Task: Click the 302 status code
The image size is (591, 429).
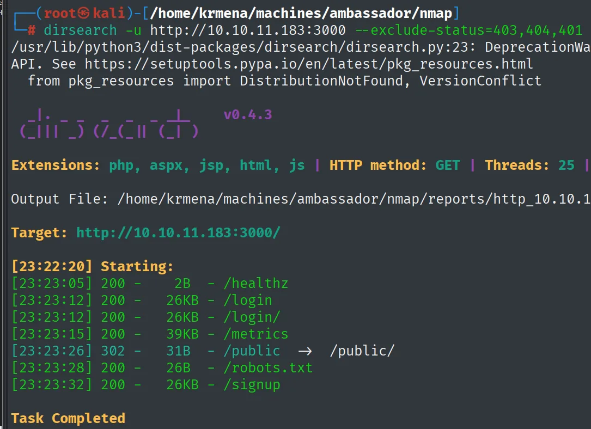Action: click(x=113, y=351)
